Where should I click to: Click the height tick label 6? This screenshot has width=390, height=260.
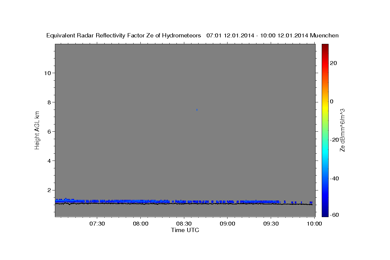click(x=48, y=131)
